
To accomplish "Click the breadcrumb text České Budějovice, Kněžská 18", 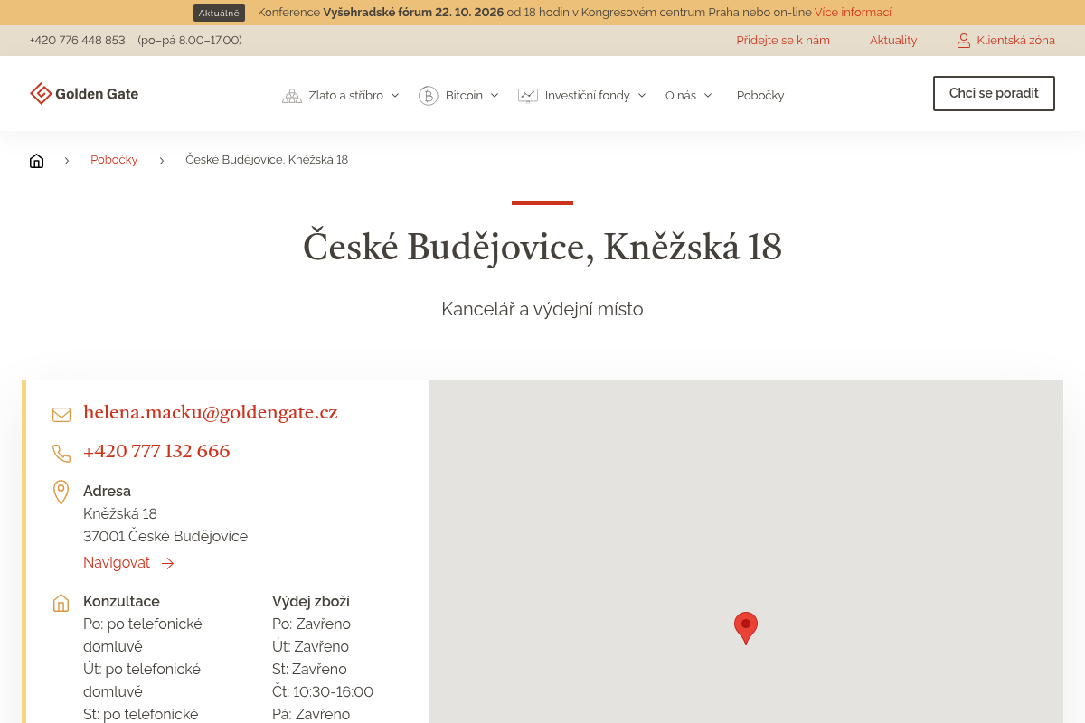I will pyautogui.click(x=267, y=160).
